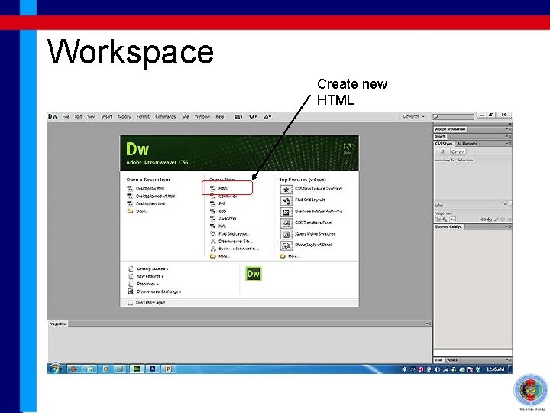Click the clock in the system tray
The image size is (550, 413).
[x=495, y=369]
